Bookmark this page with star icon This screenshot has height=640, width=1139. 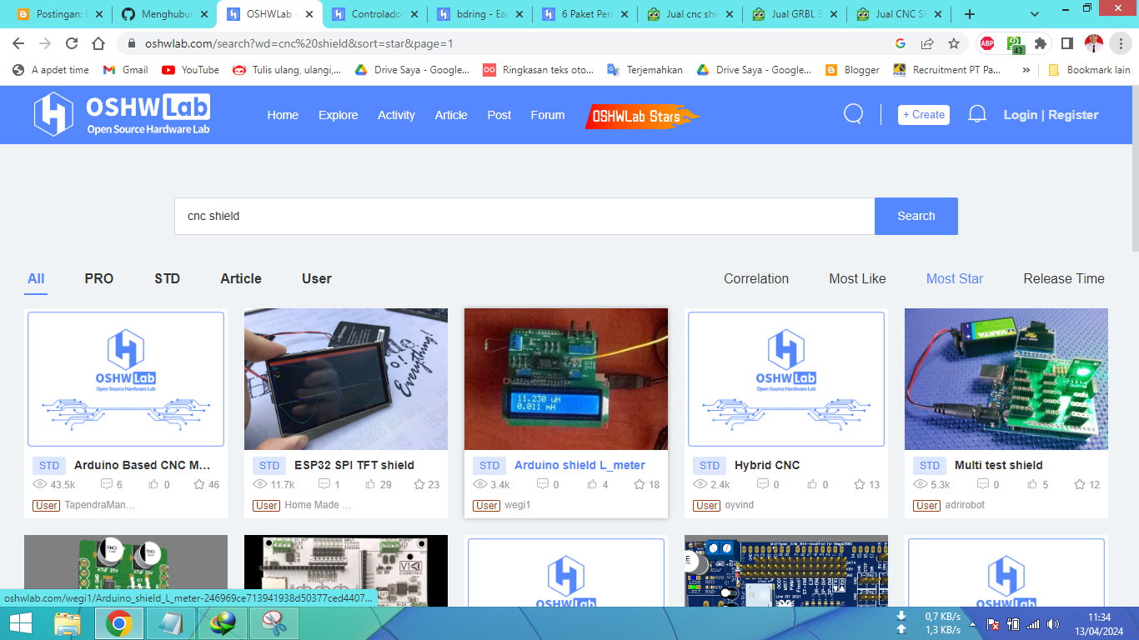tap(954, 43)
